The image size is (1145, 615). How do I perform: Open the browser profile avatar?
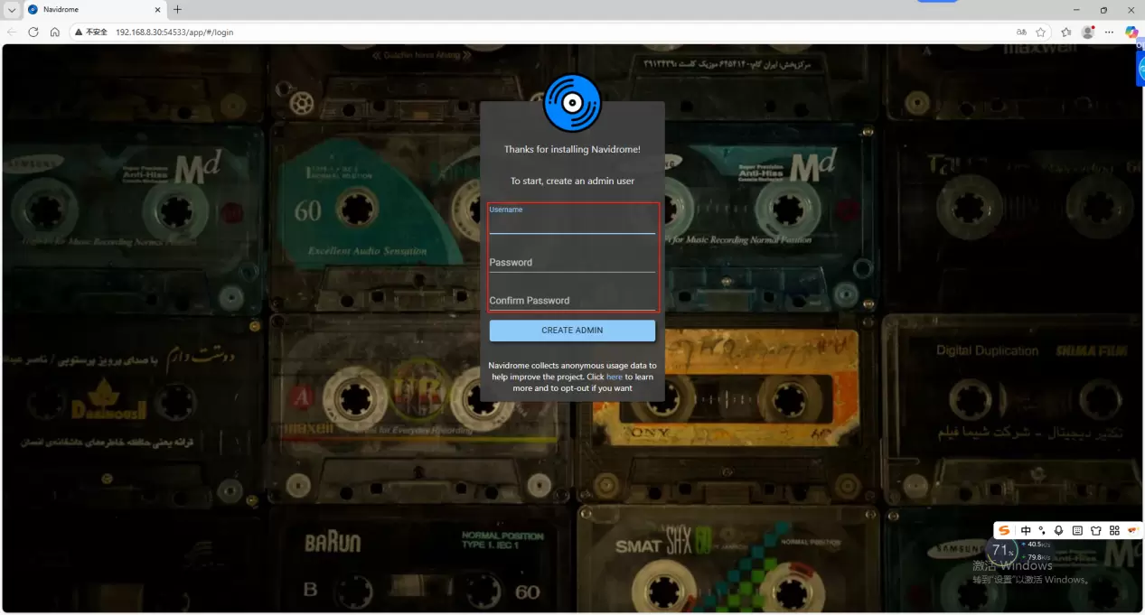1088,32
